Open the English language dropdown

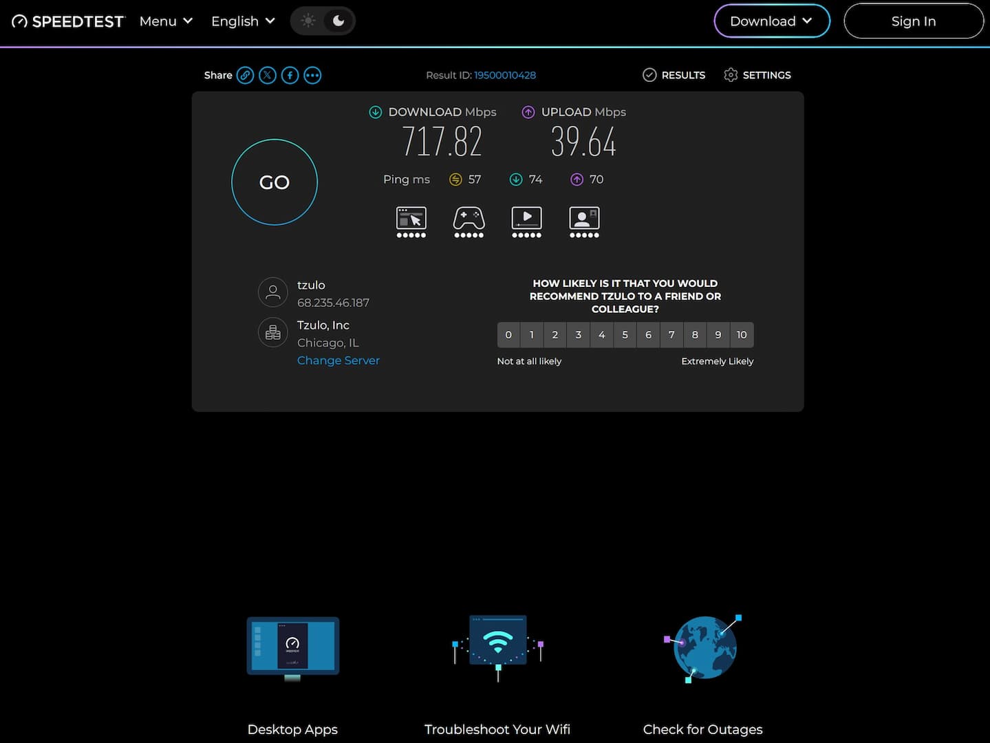click(x=243, y=21)
